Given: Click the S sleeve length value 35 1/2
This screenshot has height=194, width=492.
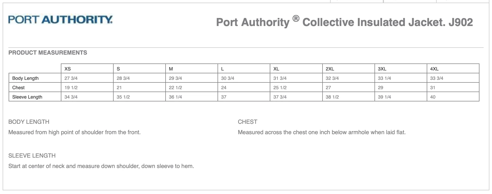Looking at the screenshot, I should (x=123, y=97).
